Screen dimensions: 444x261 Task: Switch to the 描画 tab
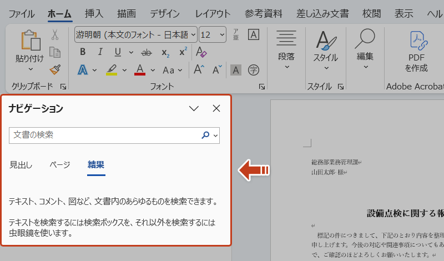pos(127,13)
